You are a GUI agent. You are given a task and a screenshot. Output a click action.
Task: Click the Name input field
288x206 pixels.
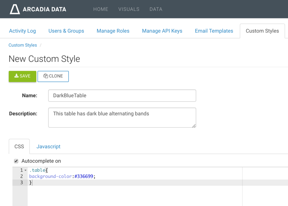pos(122,96)
